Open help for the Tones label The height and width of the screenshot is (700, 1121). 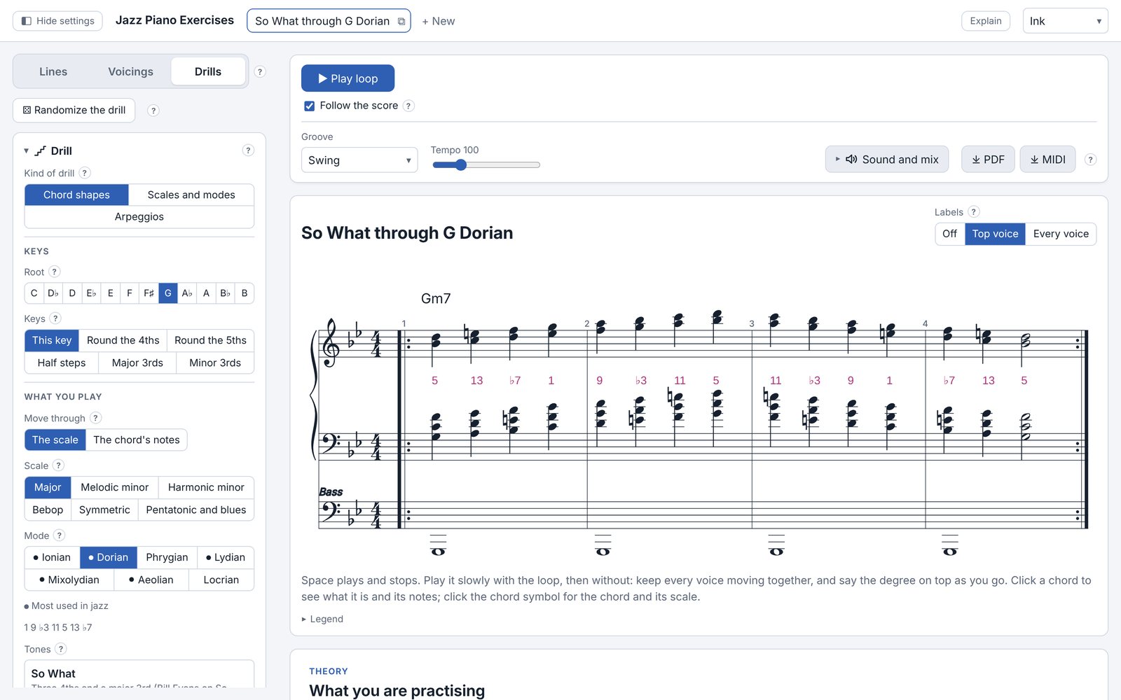(61, 649)
